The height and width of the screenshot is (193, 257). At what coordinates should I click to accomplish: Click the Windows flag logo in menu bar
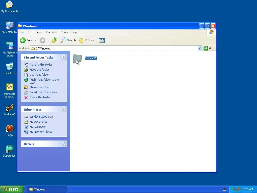[x=211, y=32]
